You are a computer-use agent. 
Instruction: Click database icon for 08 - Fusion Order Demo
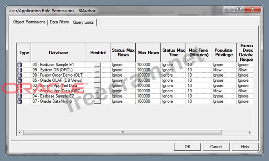pos(20,75)
